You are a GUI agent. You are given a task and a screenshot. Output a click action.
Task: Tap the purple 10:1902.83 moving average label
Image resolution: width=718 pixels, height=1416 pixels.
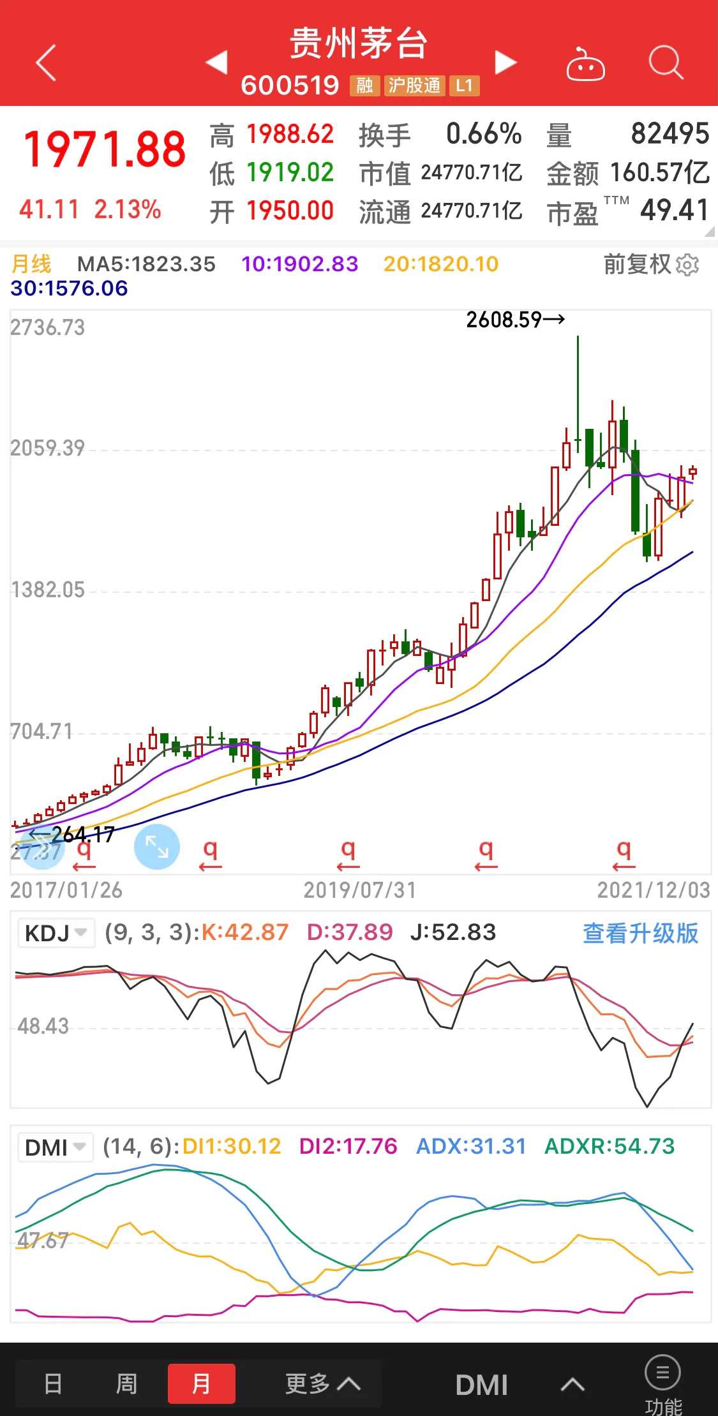click(x=300, y=264)
